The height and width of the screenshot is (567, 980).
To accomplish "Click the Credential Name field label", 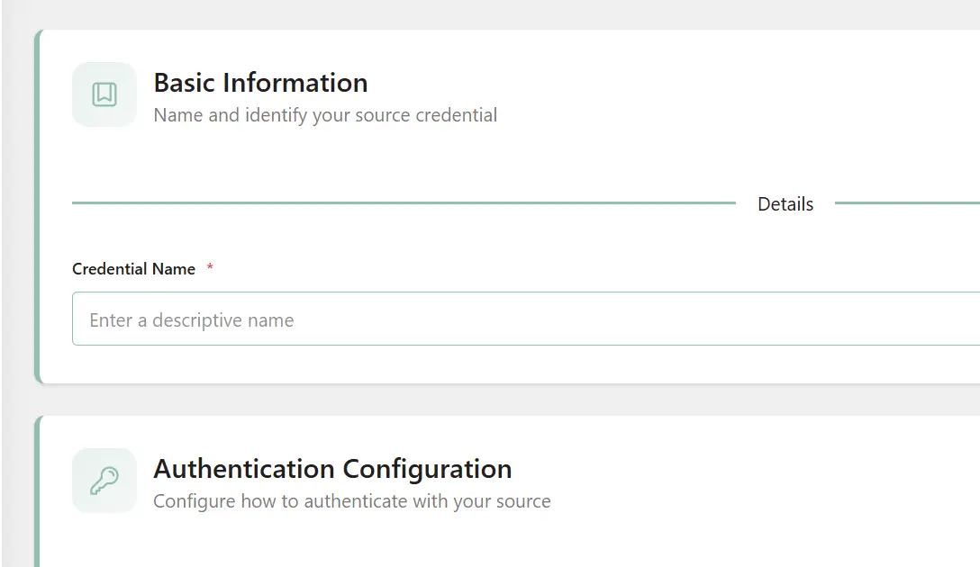I will 133,269.
